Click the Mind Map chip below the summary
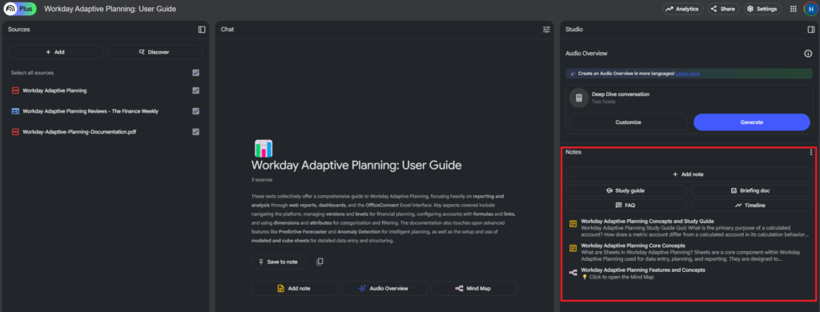The height and width of the screenshot is (312, 820). pyautogui.click(x=474, y=288)
